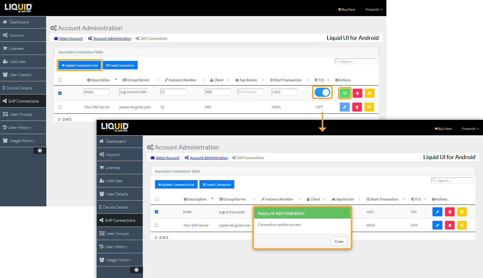Uncheck the India row checkbox in top table
483x278 pixels.
60,93
